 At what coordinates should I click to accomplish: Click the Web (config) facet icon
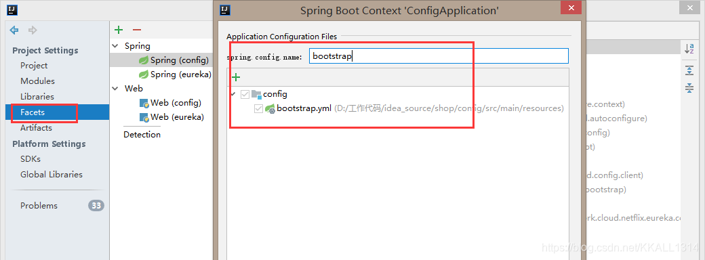pos(144,104)
